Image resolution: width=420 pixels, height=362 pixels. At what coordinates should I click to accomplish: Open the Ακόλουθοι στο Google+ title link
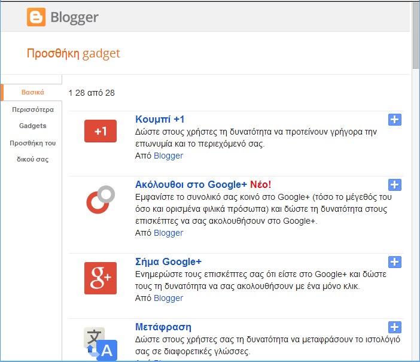(191, 184)
